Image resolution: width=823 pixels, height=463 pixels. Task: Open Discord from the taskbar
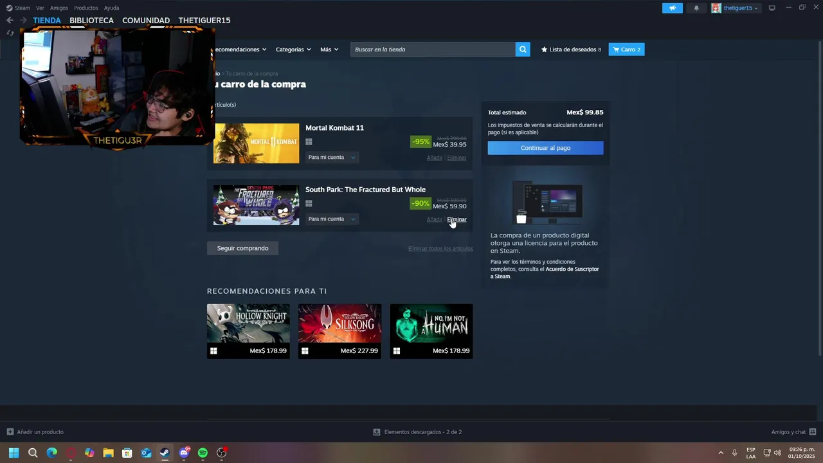(x=184, y=453)
